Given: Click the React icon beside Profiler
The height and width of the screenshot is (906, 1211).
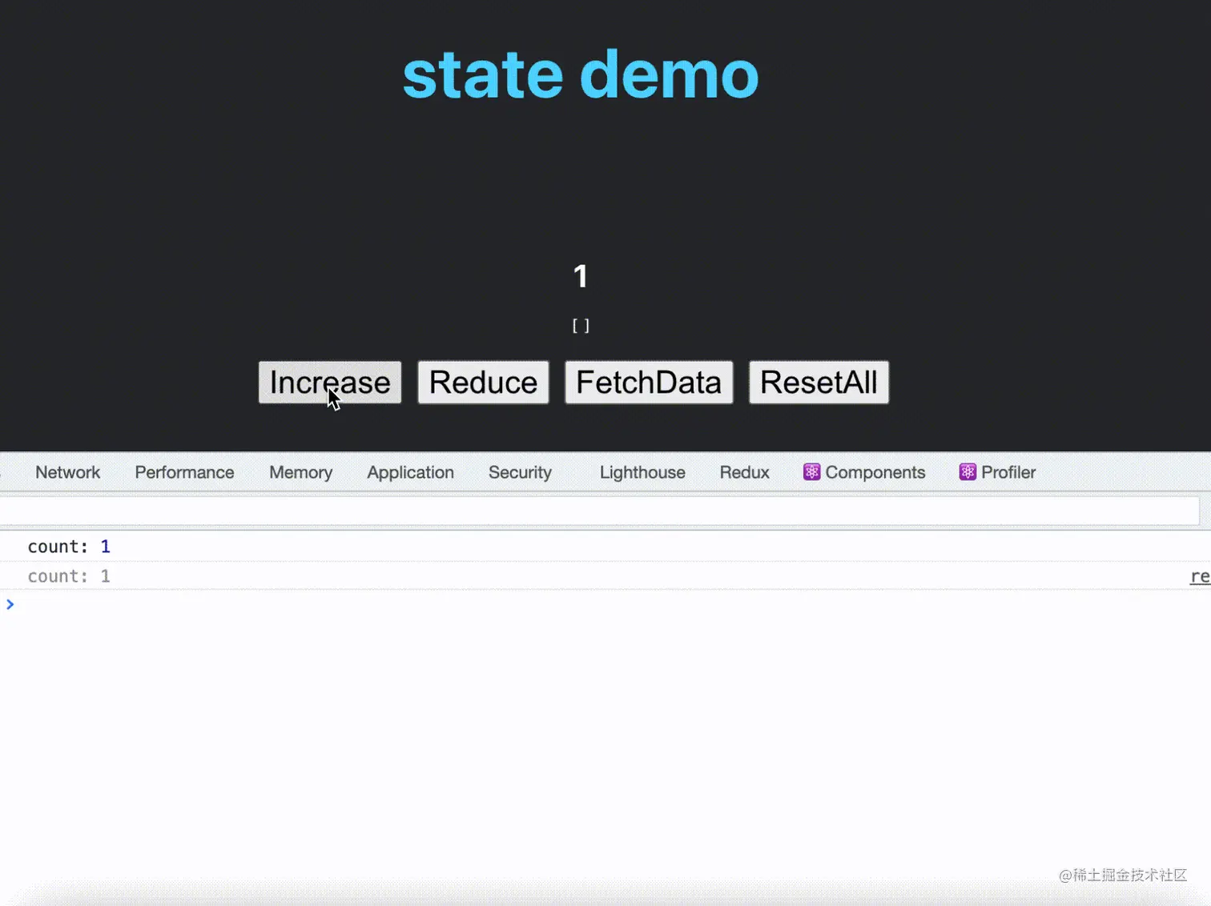Looking at the screenshot, I should point(968,472).
